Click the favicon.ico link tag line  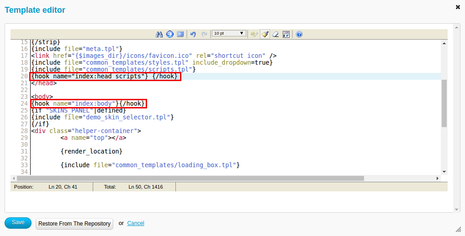coord(154,56)
